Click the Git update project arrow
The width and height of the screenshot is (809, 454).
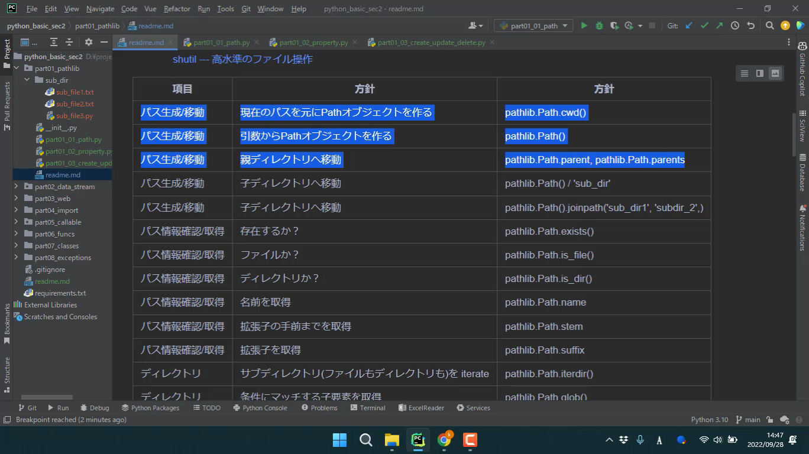click(x=689, y=26)
